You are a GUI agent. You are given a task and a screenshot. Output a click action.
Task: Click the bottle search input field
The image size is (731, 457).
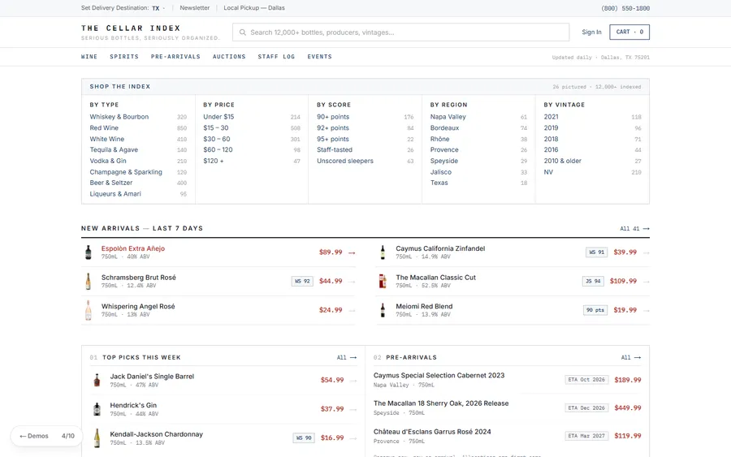pyautogui.click(x=401, y=32)
